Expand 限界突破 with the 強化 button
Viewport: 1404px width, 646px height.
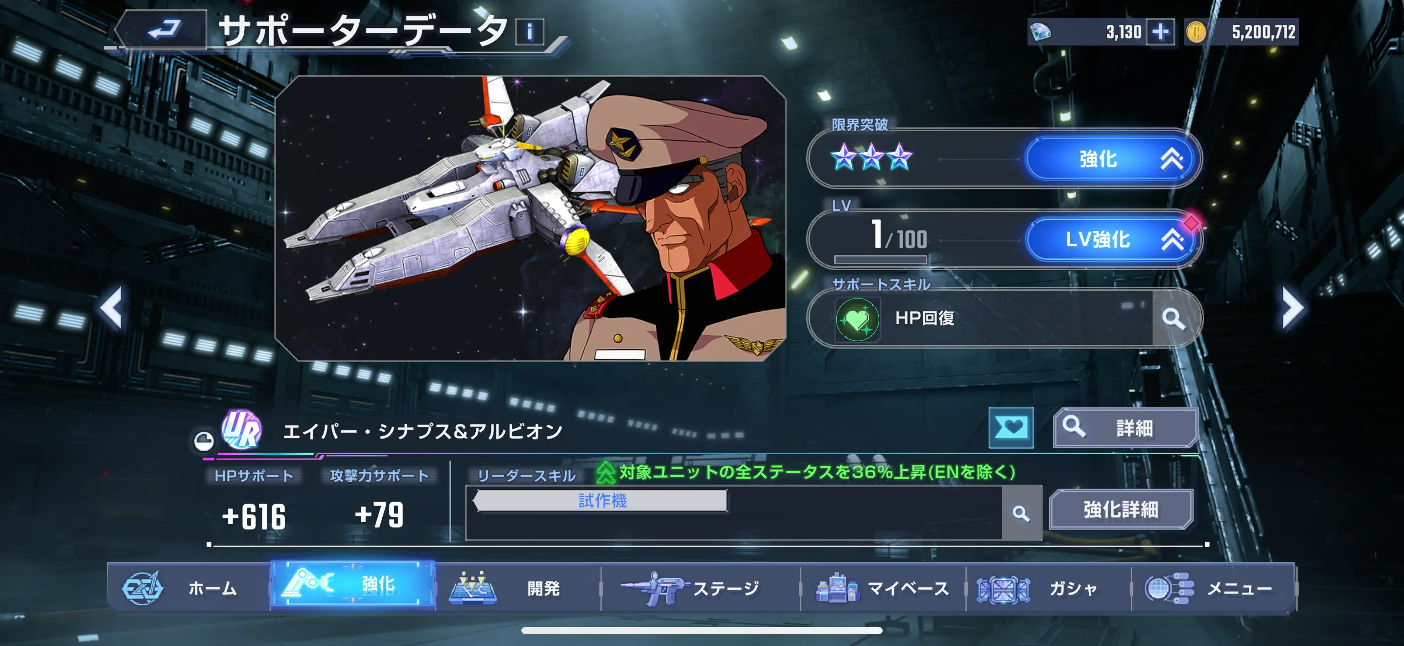(1111, 160)
